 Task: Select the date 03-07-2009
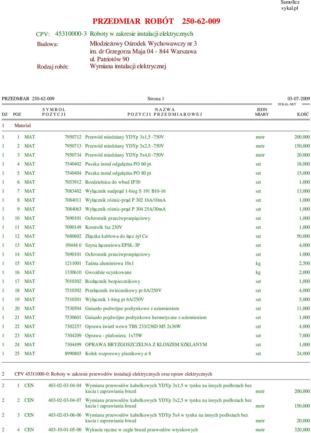coord(298,99)
